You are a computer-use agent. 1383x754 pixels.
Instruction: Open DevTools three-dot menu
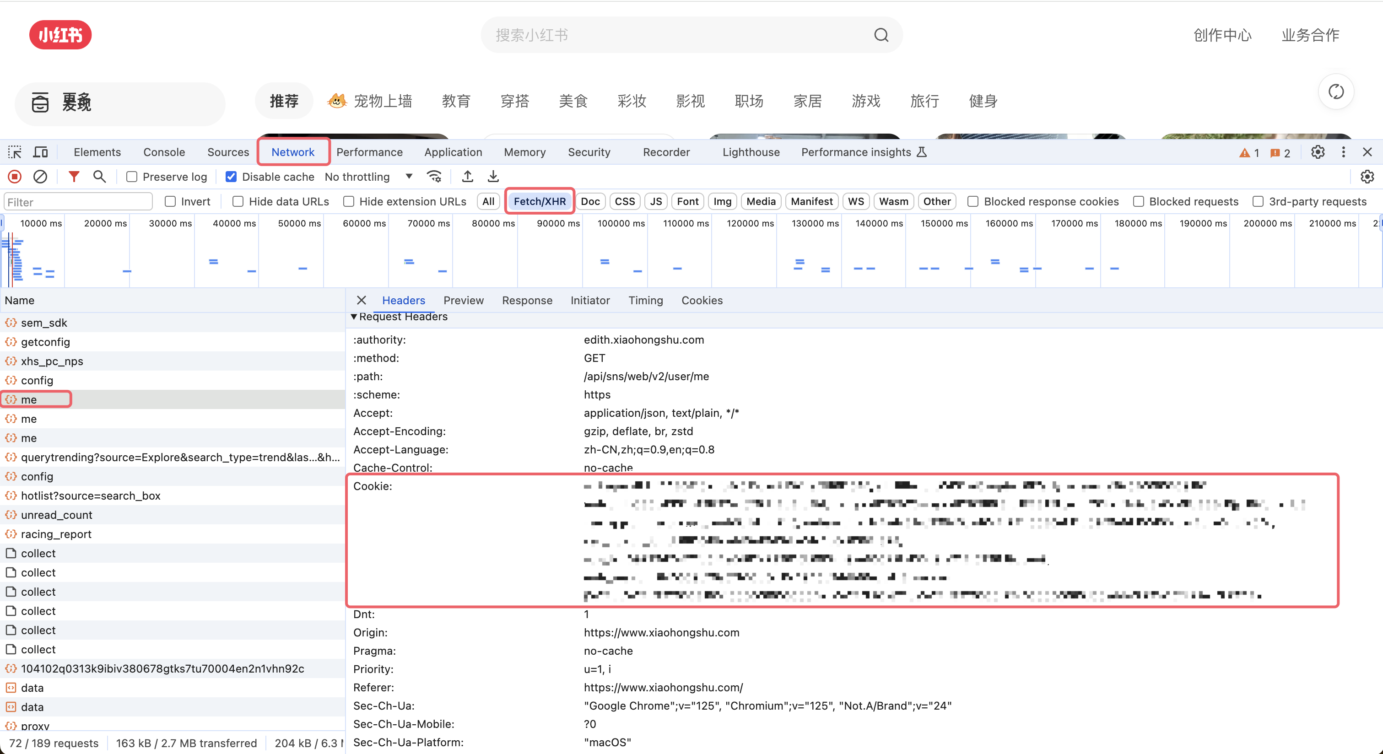[1343, 152]
